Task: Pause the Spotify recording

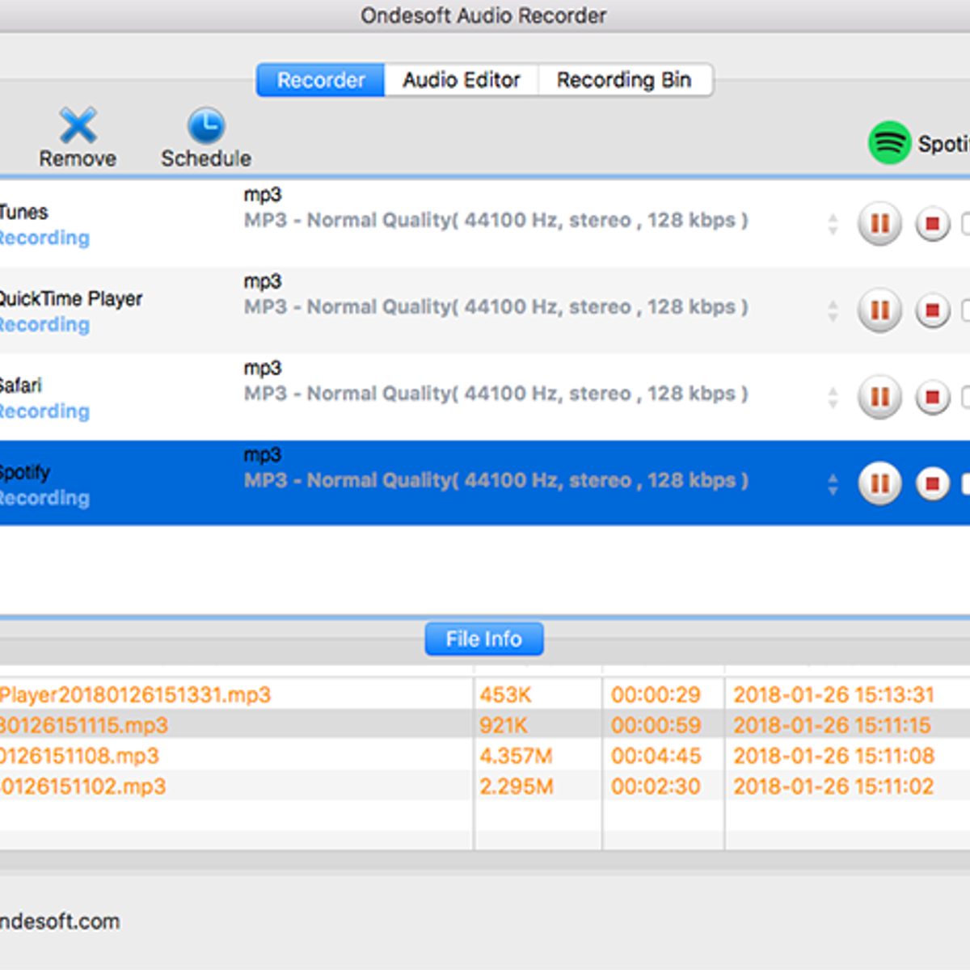Action: 879,483
